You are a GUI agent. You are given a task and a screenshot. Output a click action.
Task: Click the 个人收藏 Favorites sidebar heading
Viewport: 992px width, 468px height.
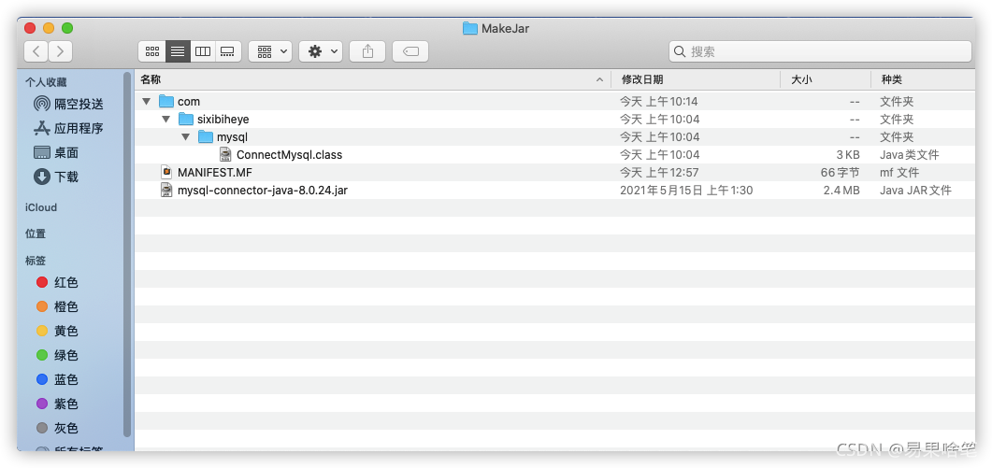pyautogui.click(x=46, y=82)
